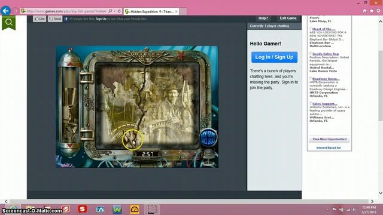Click the red up arrow on air tank
This screenshot has height=215, width=383.
[x=70, y=64]
